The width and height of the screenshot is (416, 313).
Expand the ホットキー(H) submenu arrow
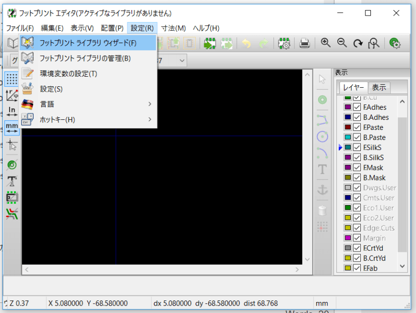point(150,119)
